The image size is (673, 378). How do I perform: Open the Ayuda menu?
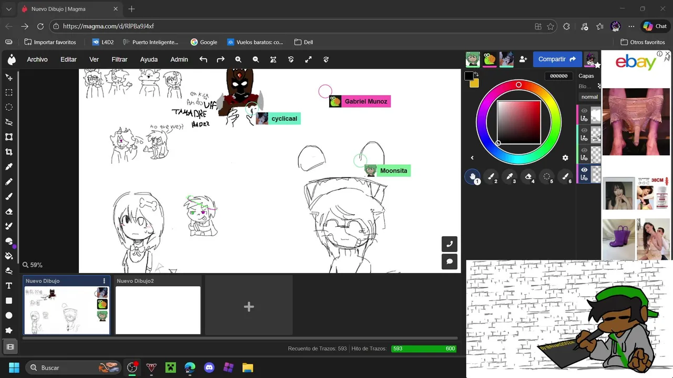[x=149, y=59]
